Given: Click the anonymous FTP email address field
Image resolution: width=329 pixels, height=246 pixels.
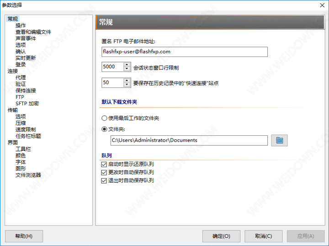Looking at the screenshot, I should 185,51.
